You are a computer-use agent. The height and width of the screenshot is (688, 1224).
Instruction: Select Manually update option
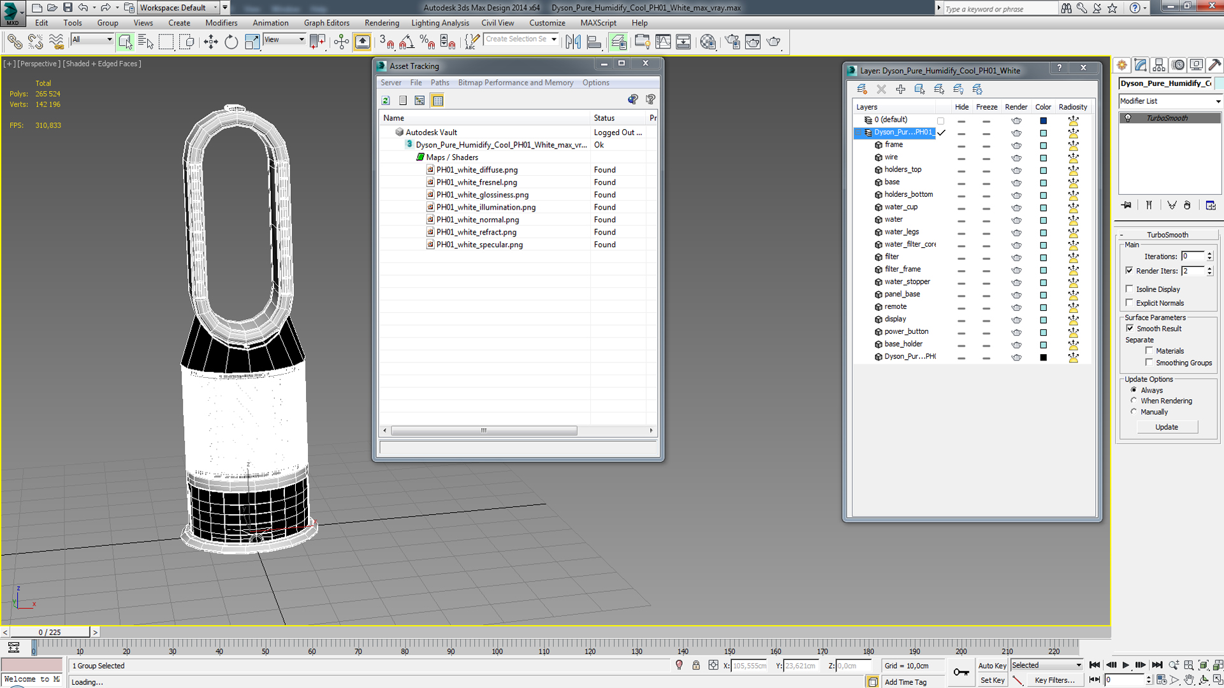[x=1133, y=412]
